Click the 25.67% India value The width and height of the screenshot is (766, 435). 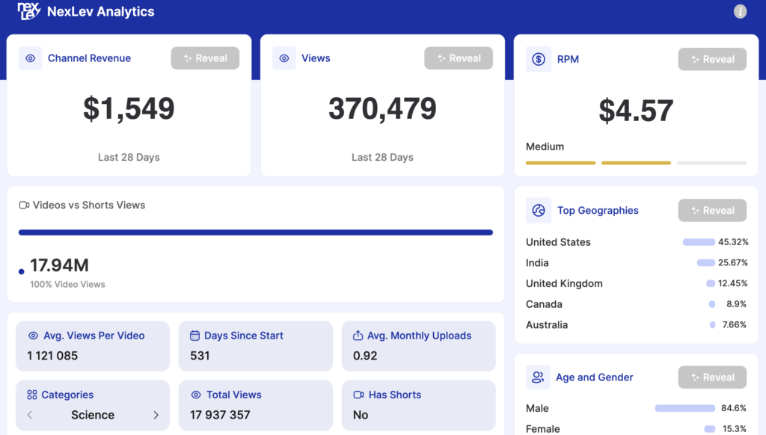pos(733,262)
